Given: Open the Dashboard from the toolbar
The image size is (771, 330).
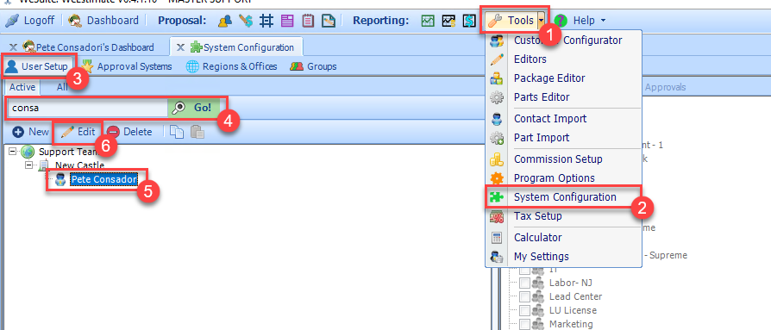Looking at the screenshot, I should point(103,21).
